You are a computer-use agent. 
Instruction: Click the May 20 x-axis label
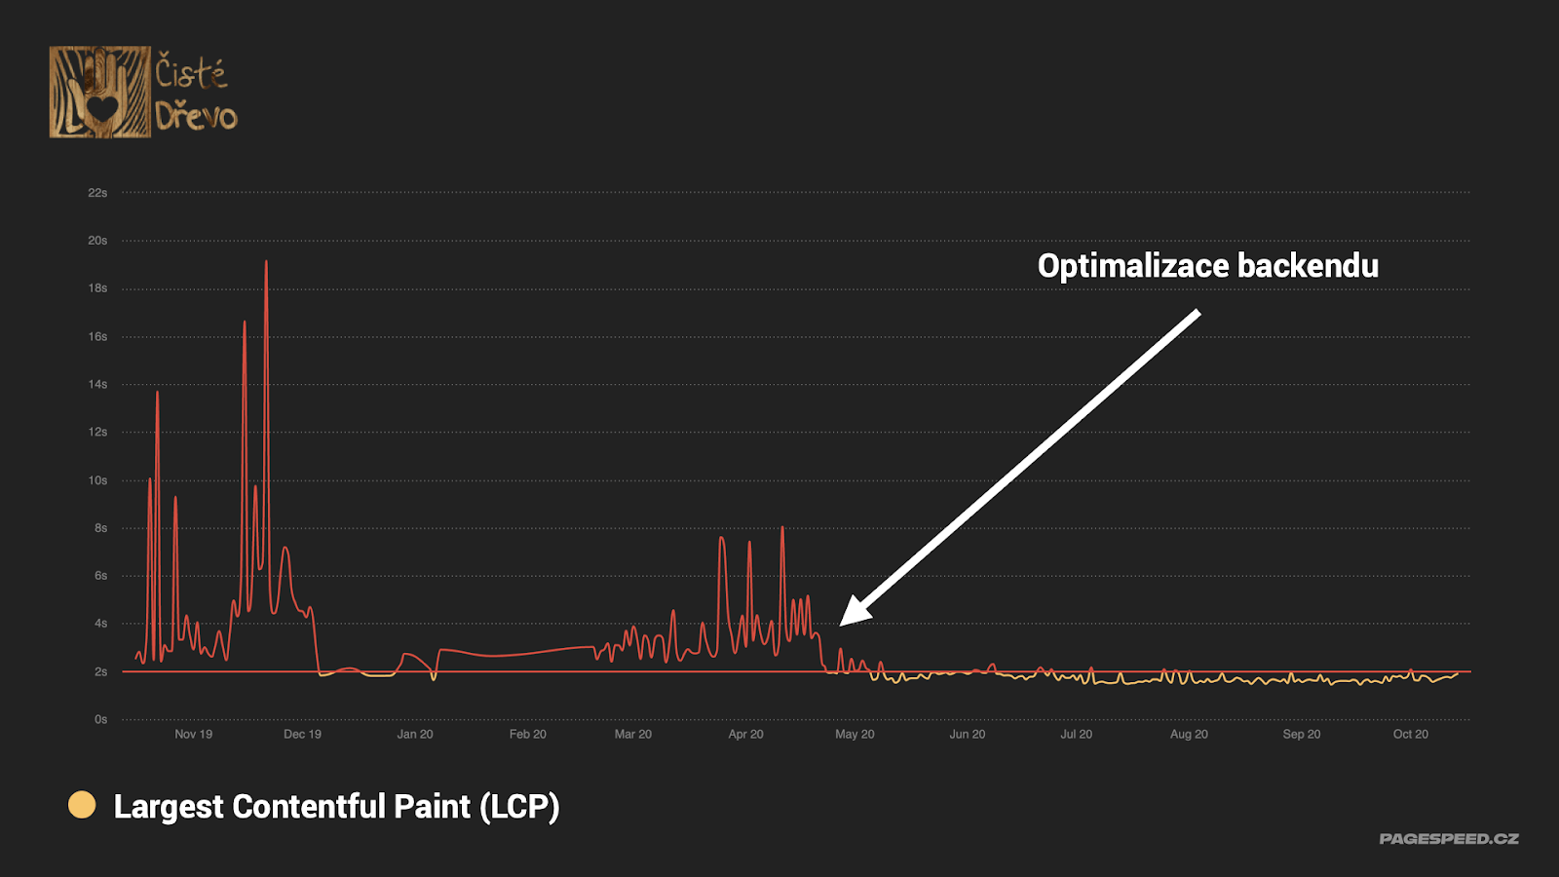tap(855, 734)
